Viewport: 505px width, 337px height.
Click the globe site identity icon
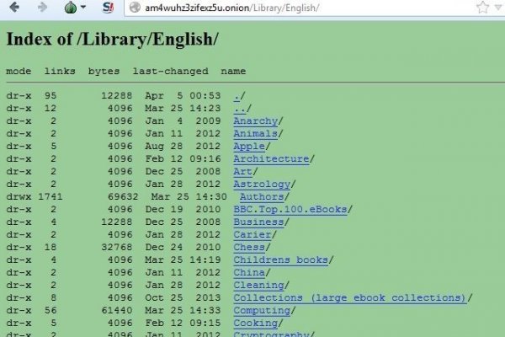(134, 8)
